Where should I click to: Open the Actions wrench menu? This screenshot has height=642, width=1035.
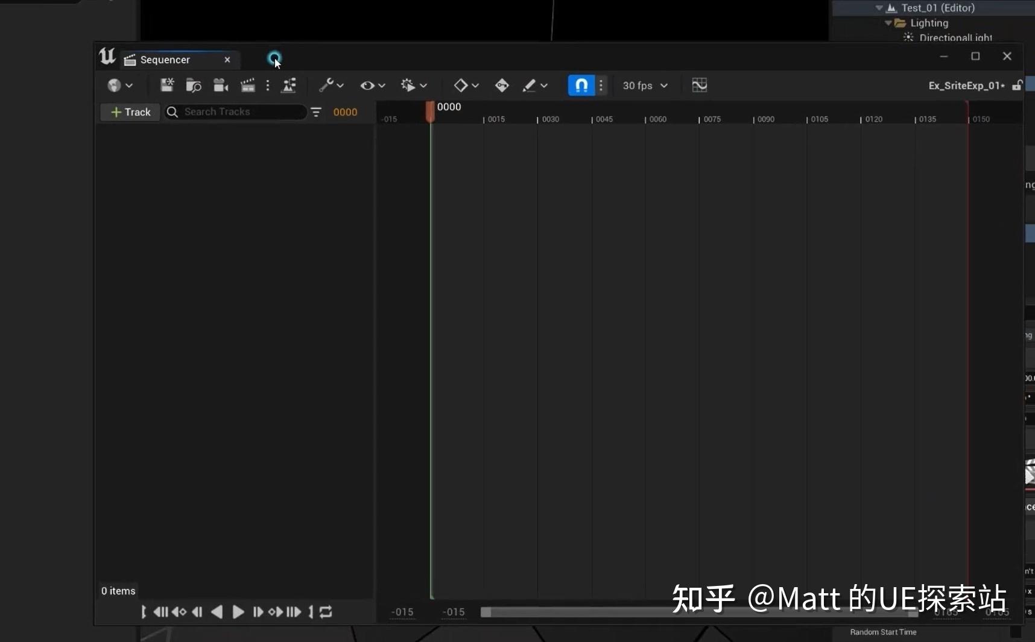(331, 86)
